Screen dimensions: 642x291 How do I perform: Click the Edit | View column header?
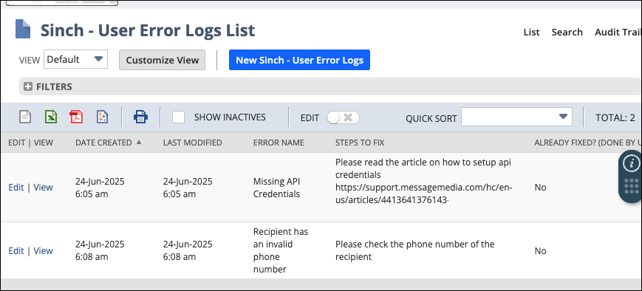point(31,143)
